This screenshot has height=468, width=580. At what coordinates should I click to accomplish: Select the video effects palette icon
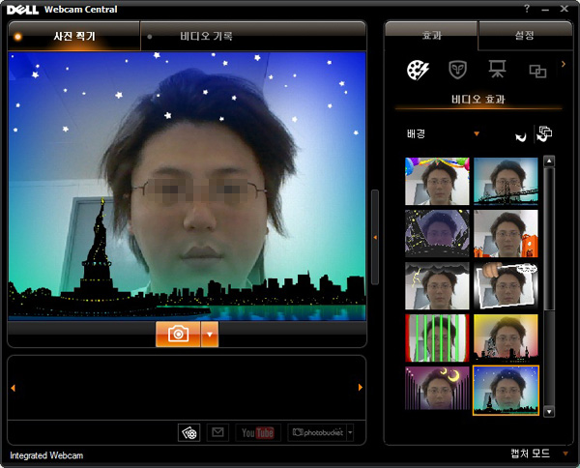tap(418, 70)
